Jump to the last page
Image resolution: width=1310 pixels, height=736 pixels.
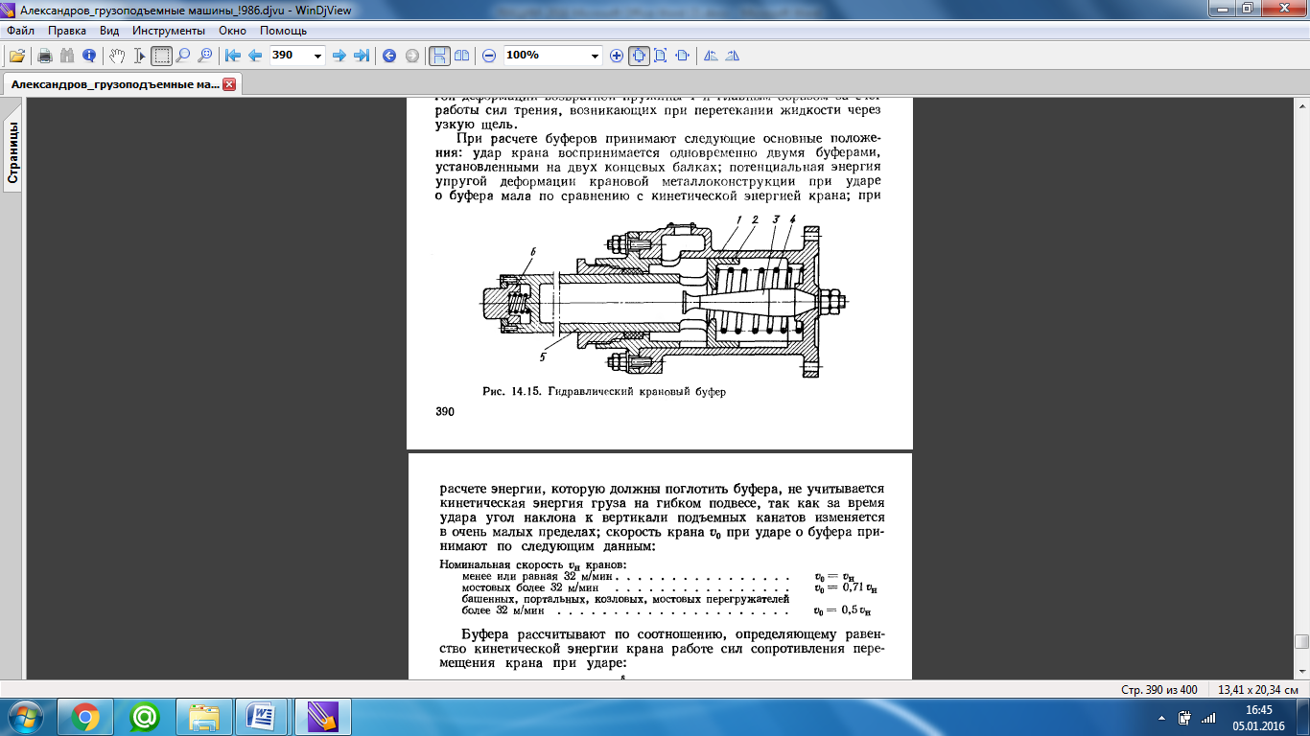pyautogui.click(x=362, y=56)
